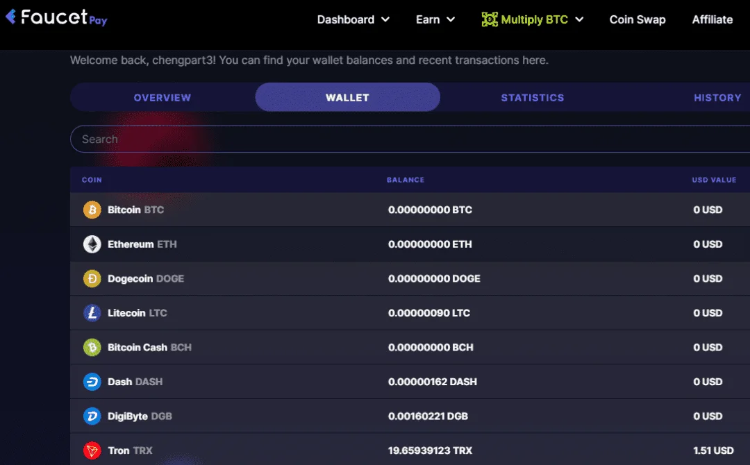
Task: Click the 1.51 USD value for Tron
Action: (713, 450)
